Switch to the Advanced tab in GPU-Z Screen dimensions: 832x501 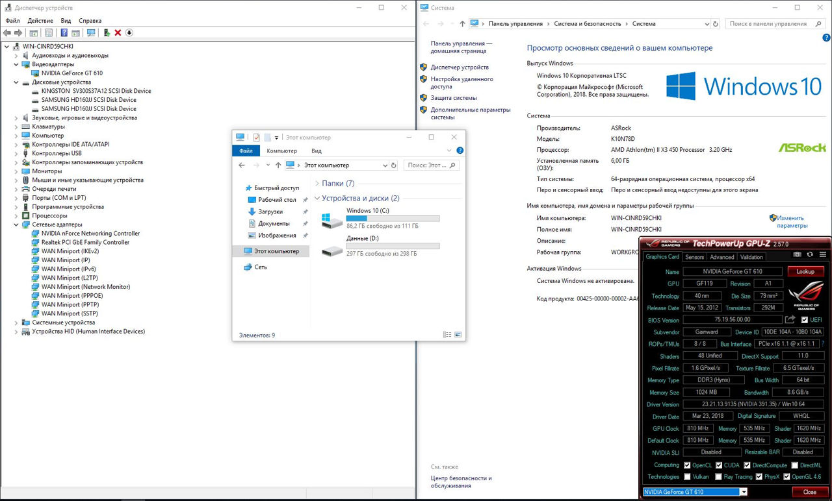(x=721, y=257)
